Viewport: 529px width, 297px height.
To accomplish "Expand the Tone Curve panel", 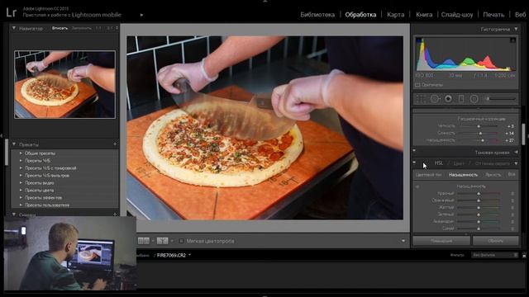I will pyautogui.click(x=516, y=153).
